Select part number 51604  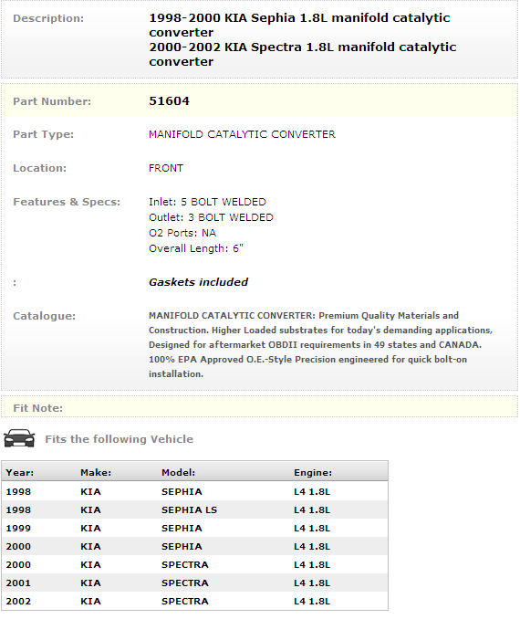pos(169,100)
